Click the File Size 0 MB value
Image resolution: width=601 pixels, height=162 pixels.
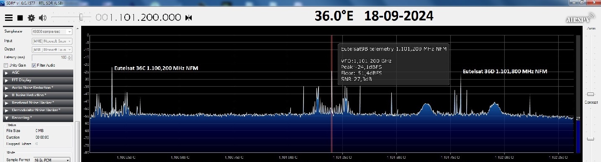[40, 131]
